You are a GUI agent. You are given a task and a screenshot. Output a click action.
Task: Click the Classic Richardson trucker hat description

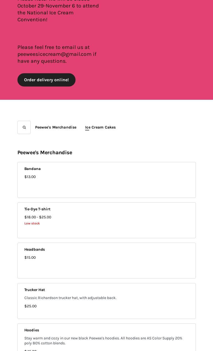click(70, 298)
